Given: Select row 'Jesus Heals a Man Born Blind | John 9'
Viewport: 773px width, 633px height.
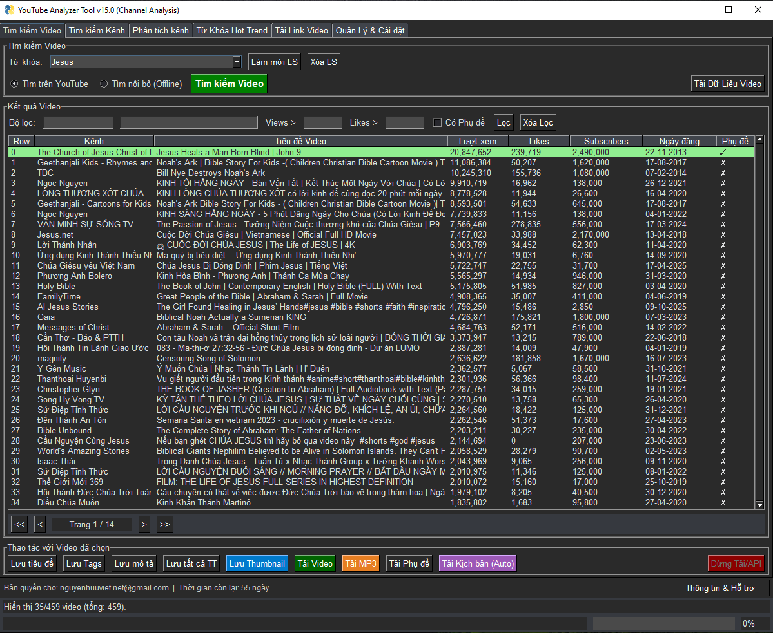Looking at the screenshot, I should (x=381, y=153).
